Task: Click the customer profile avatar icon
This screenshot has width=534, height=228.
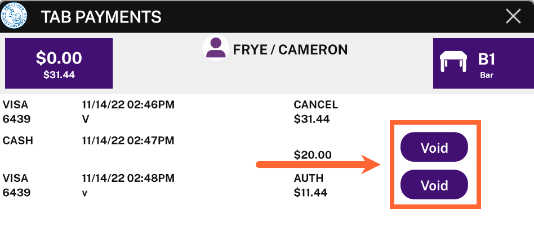Action: [216, 48]
